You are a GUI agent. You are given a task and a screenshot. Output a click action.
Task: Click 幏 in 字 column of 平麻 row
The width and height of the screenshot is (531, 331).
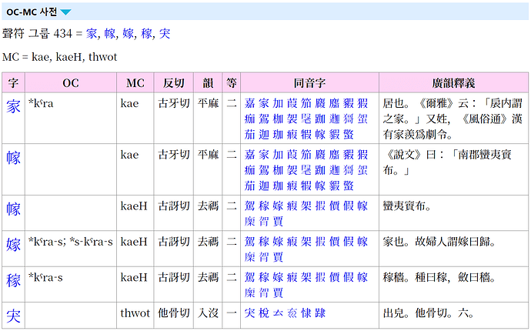(13, 158)
